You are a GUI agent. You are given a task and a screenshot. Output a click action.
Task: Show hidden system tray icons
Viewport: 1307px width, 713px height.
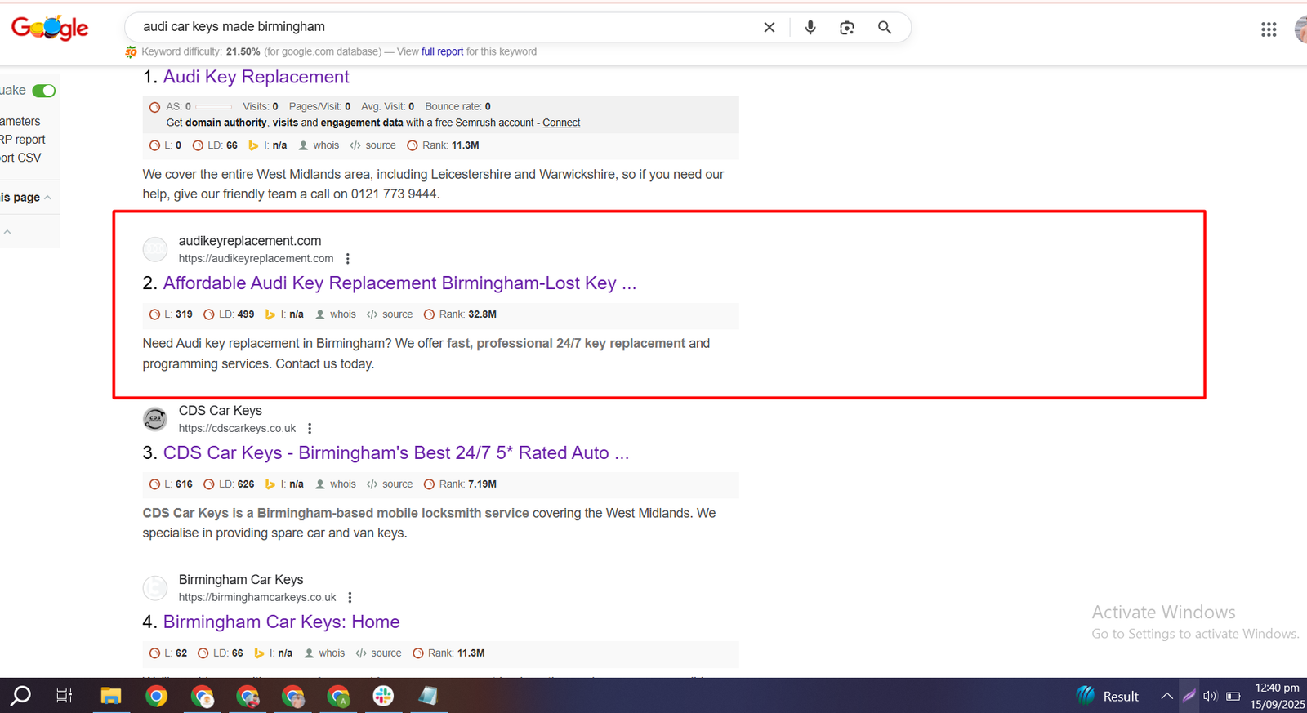1166,696
